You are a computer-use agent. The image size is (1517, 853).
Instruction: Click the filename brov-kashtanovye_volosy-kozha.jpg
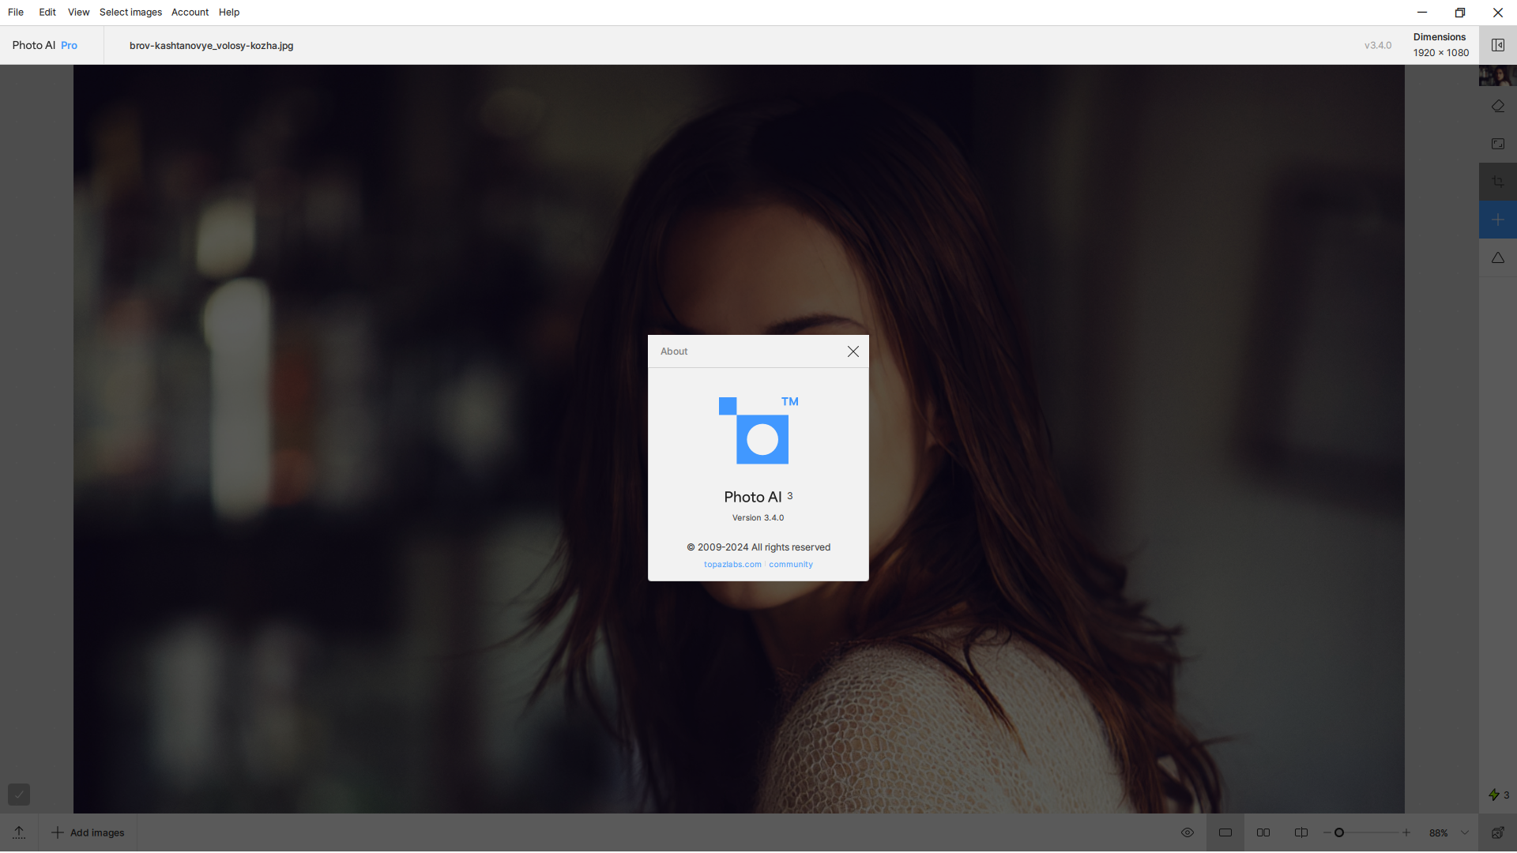coord(211,45)
